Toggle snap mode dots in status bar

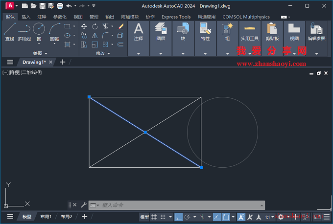[163, 217]
